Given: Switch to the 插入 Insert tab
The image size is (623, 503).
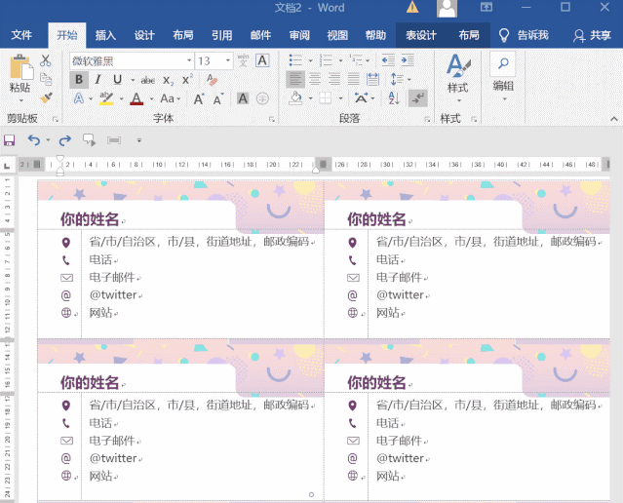Looking at the screenshot, I should (x=105, y=35).
